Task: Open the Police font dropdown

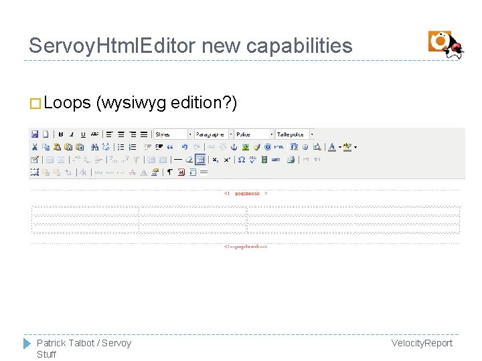Action: [254, 134]
